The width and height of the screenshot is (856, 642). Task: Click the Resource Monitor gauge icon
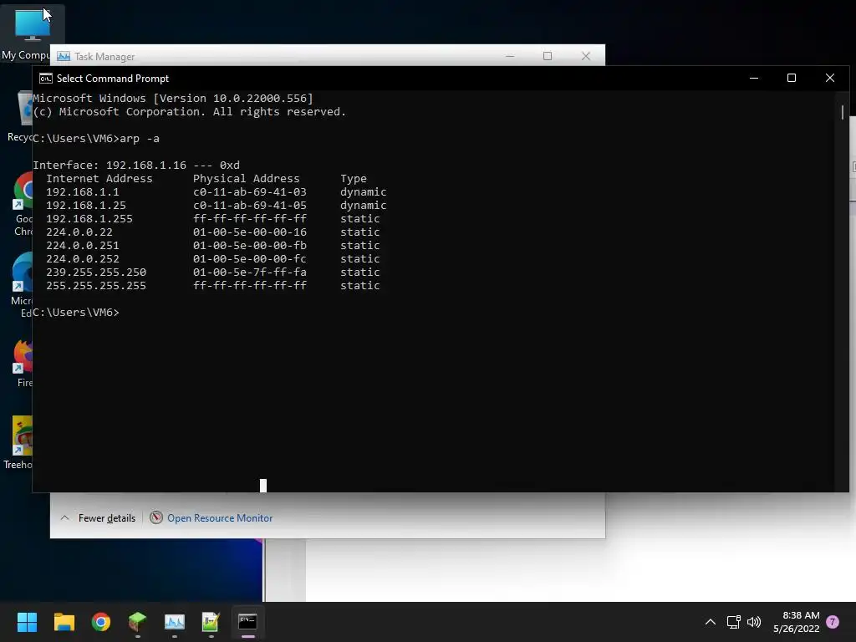click(x=156, y=517)
